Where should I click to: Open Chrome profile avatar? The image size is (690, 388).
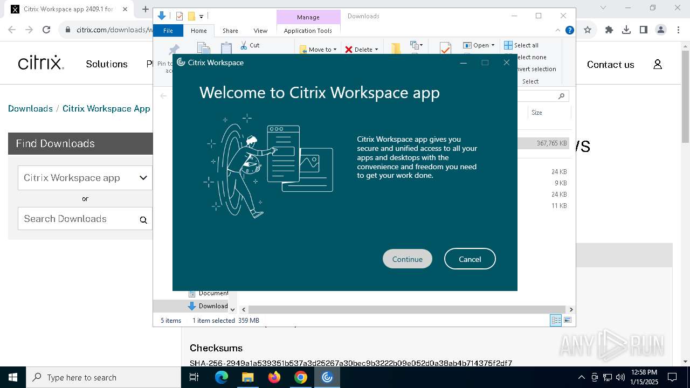click(x=660, y=30)
